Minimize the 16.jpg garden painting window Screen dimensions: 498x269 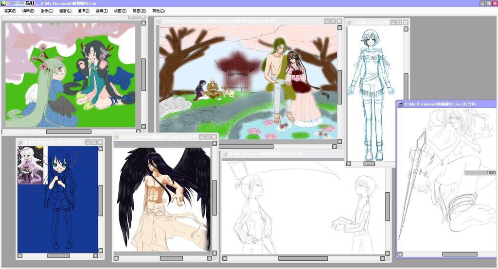click(327, 21)
